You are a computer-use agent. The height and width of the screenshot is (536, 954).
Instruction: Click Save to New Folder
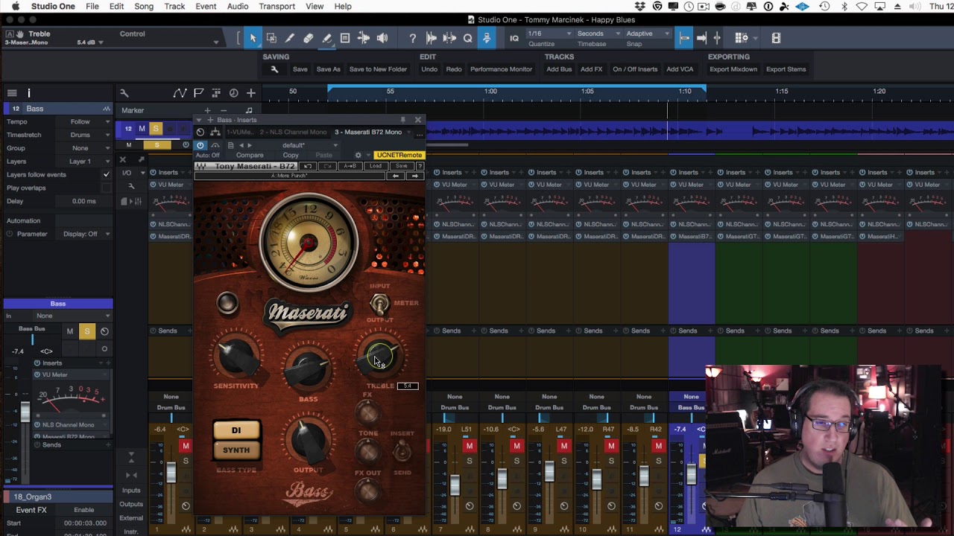[378, 69]
